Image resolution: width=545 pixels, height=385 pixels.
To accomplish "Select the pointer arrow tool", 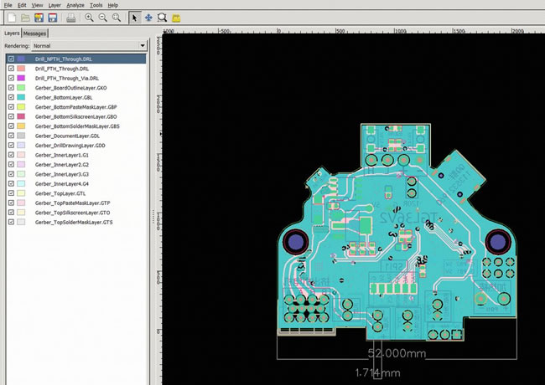I will [x=135, y=18].
